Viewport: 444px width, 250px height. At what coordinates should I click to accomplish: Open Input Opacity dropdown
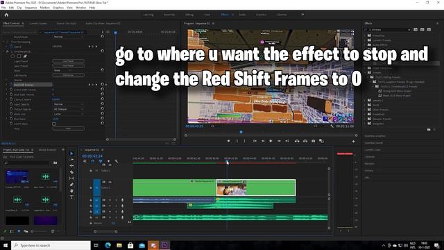tap(68, 104)
